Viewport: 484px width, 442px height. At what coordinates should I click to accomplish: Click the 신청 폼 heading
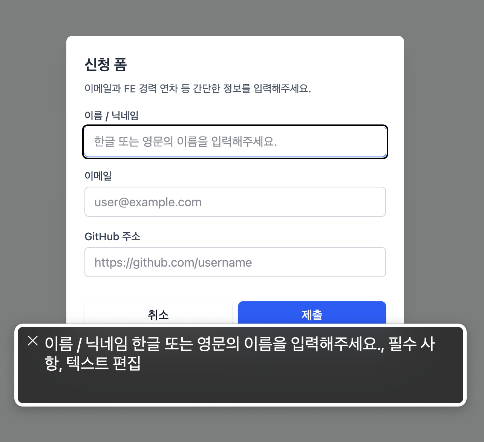click(106, 64)
